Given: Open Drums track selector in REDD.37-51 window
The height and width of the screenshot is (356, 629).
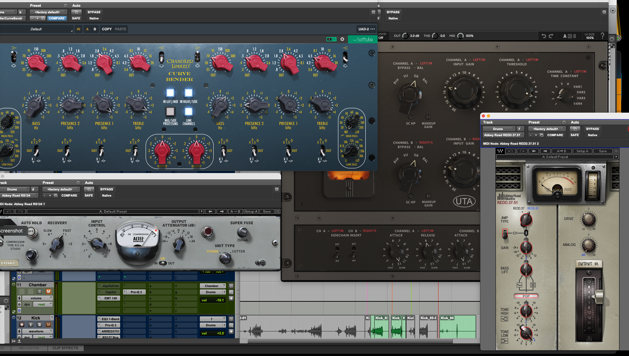Looking at the screenshot, I should (499, 129).
